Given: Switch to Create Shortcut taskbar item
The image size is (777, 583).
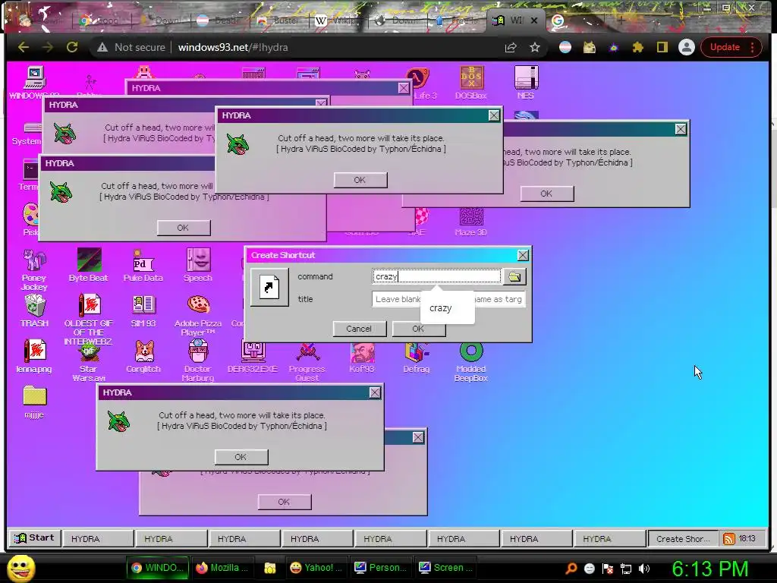Looking at the screenshot, I should (x=683, y=539).
